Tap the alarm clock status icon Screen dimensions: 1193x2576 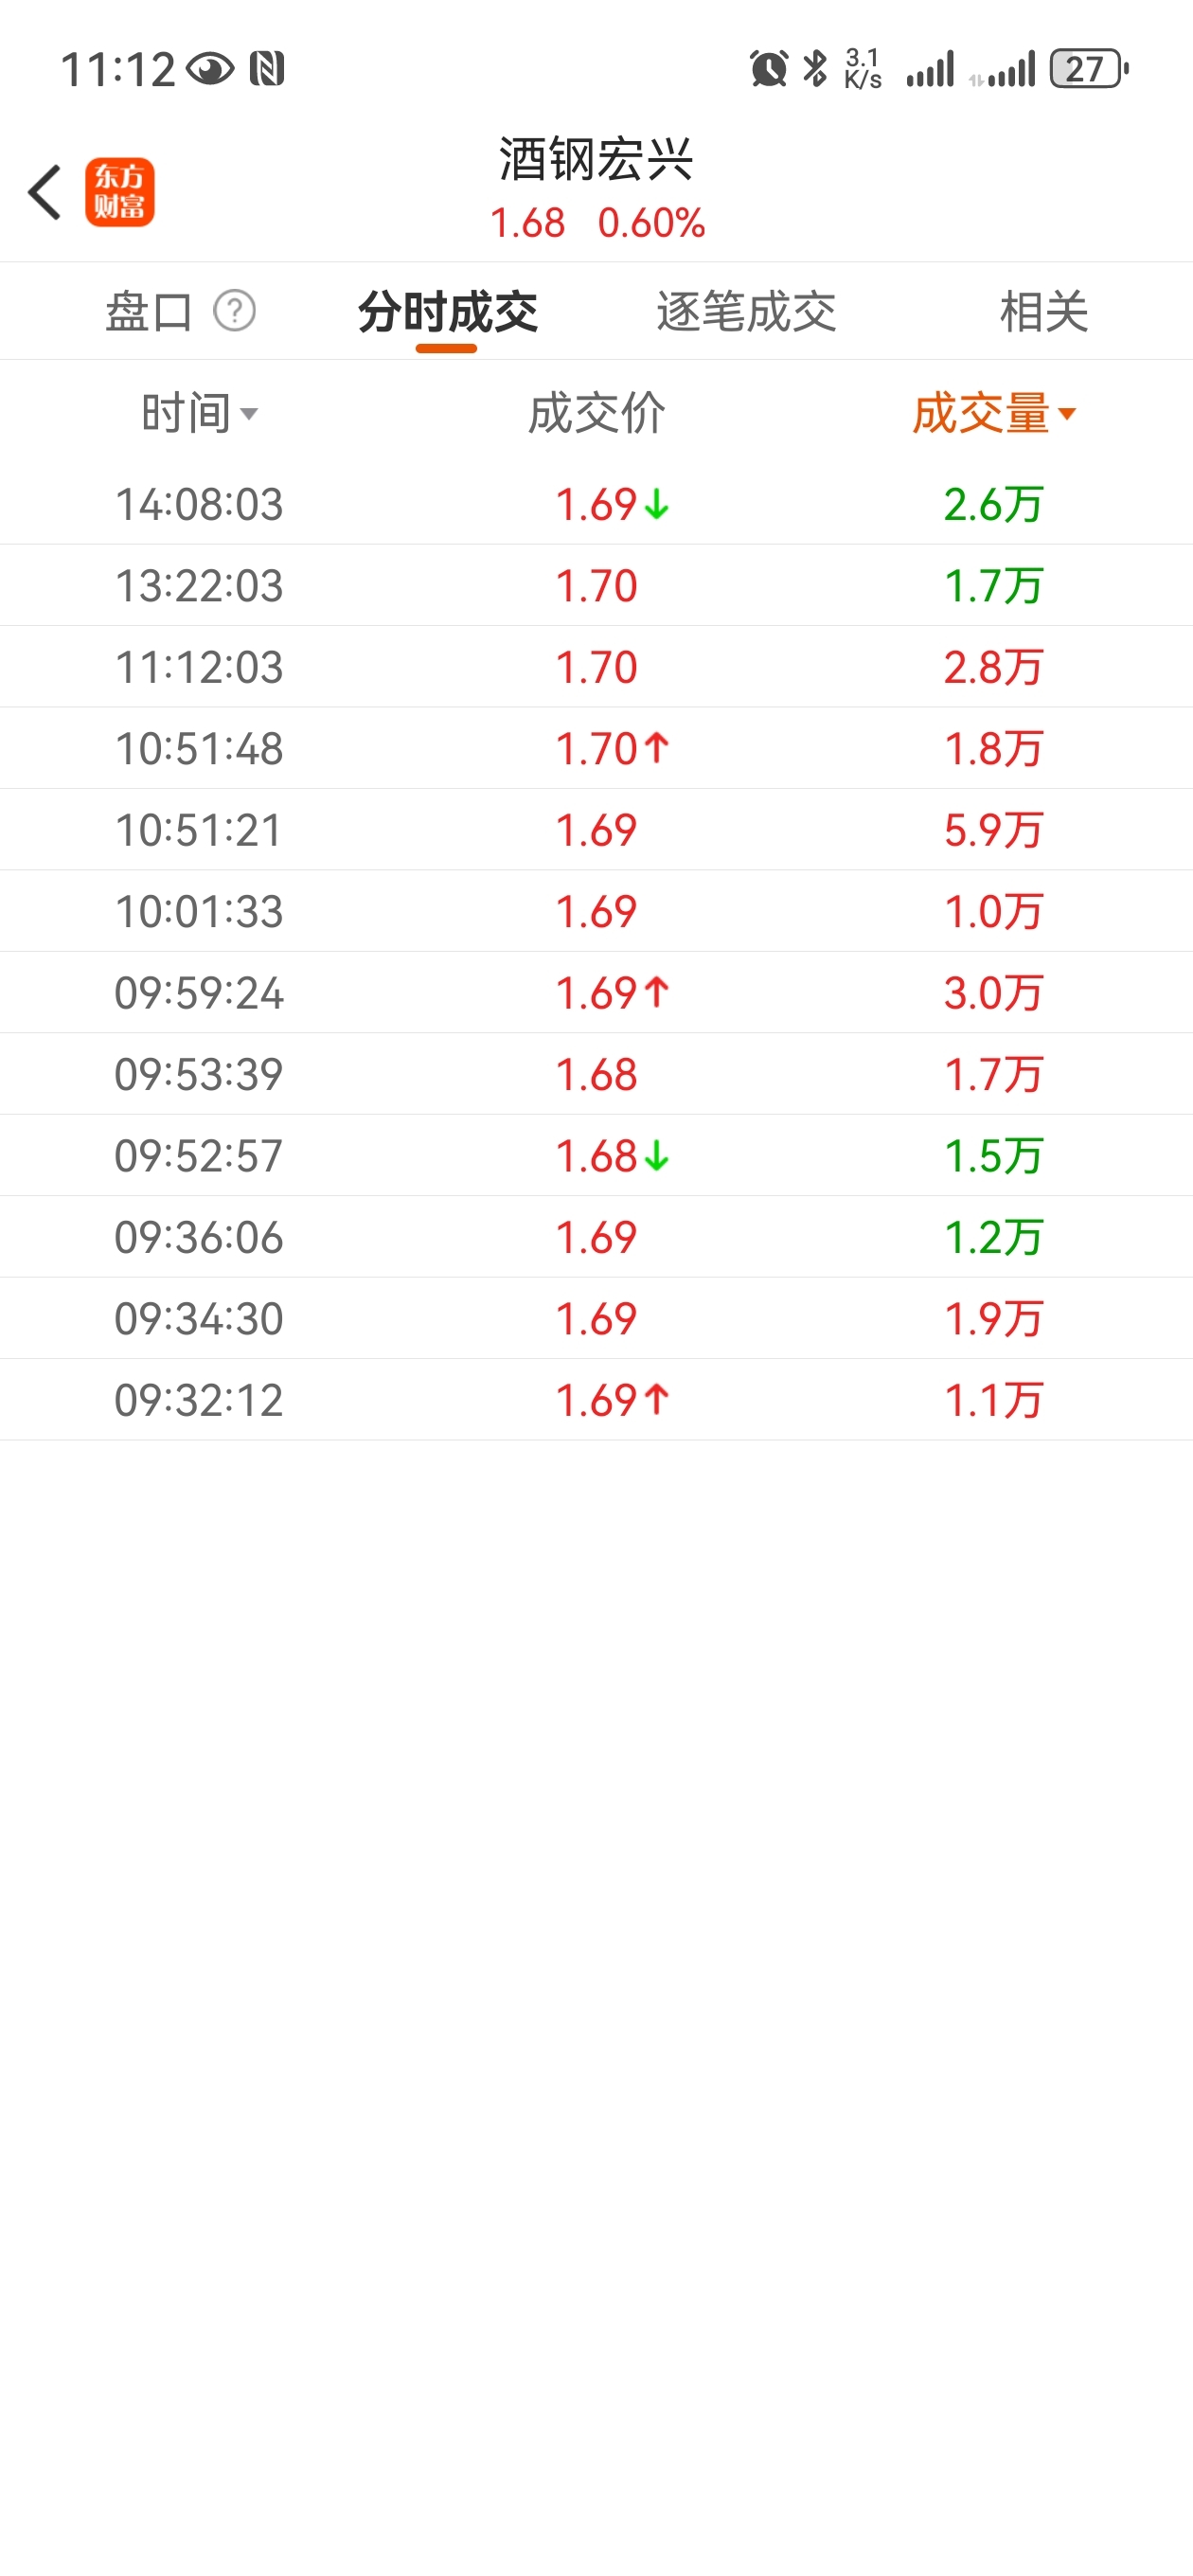(x=768, y=69)
